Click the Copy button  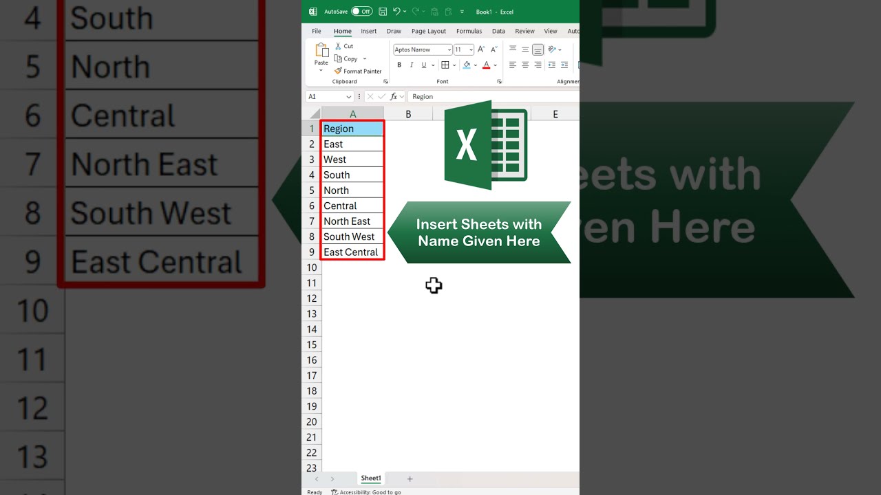[x=346, y=58]
